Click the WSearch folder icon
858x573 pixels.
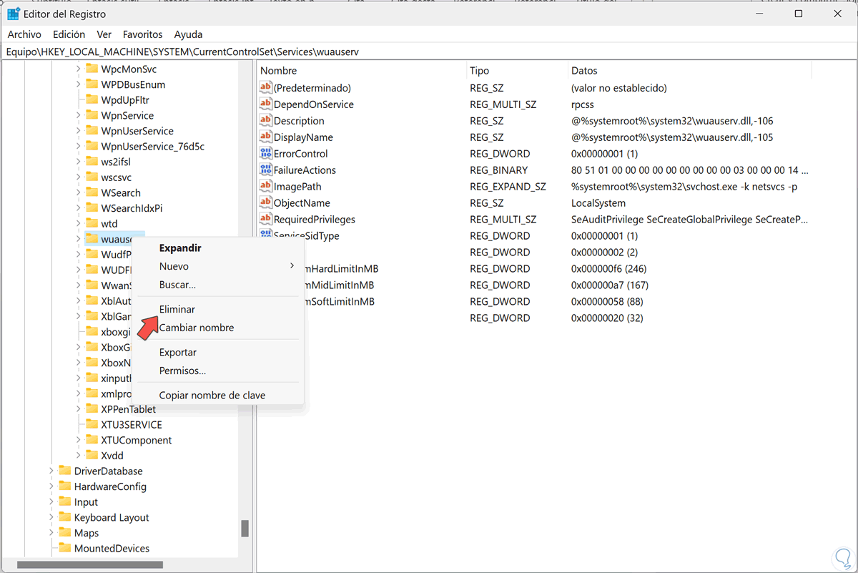tap(92, 192)
